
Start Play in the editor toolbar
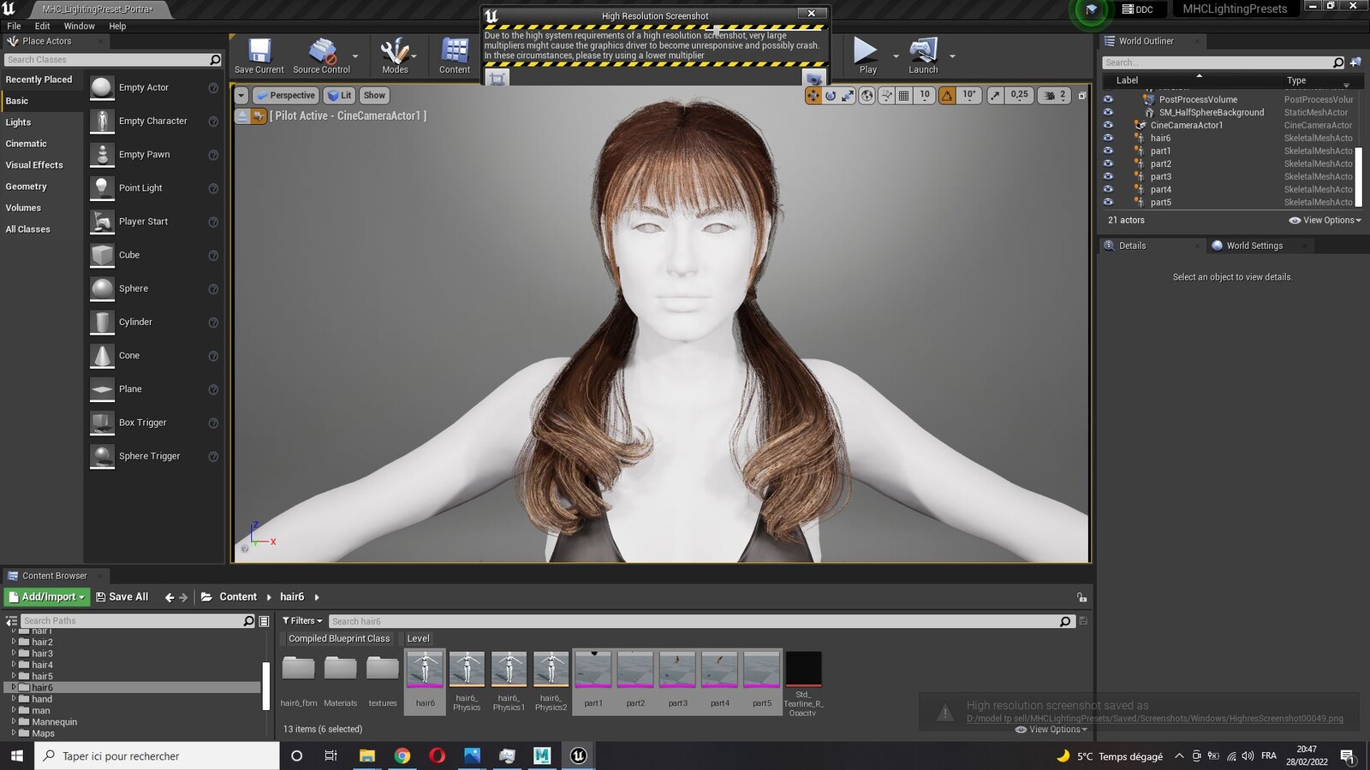(x=867, y=56)
